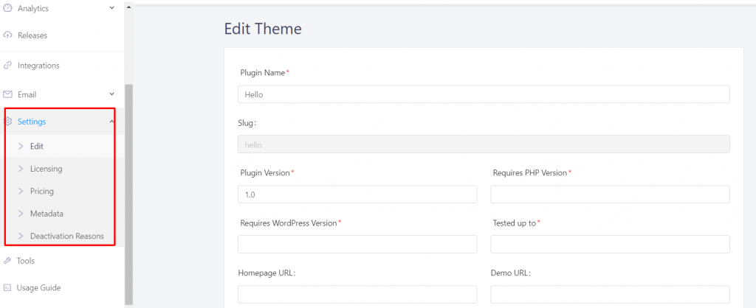Click the Usage Guide terminal icon
Image resolution: width=756 pixels, height=308 pixels.
tap(7, 288)
